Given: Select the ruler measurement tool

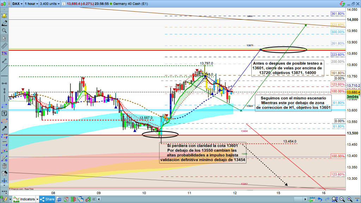Looking at the screenshot, I should (x=4, y=46).
